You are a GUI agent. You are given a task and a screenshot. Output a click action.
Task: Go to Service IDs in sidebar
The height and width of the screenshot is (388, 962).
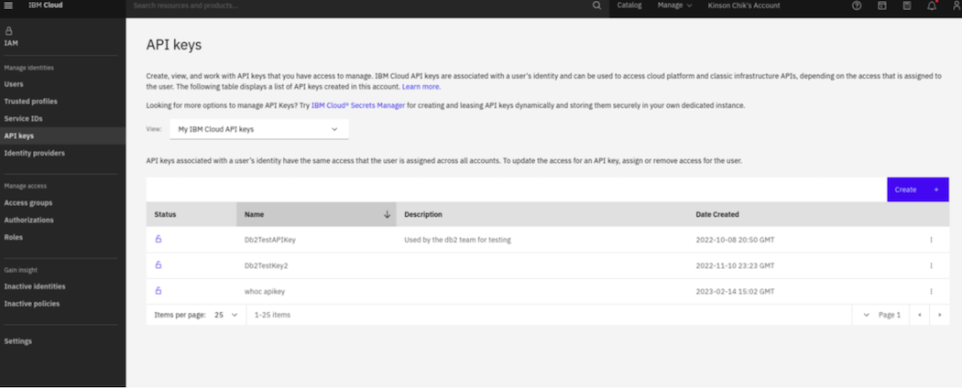23,118
